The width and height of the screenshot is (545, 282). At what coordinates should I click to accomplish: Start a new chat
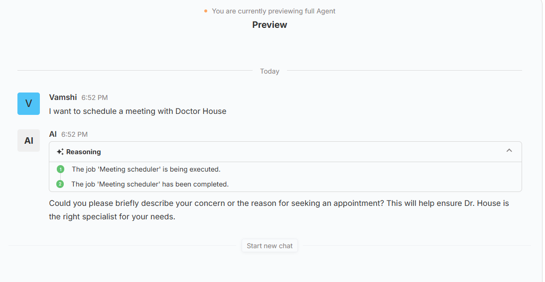270,246
